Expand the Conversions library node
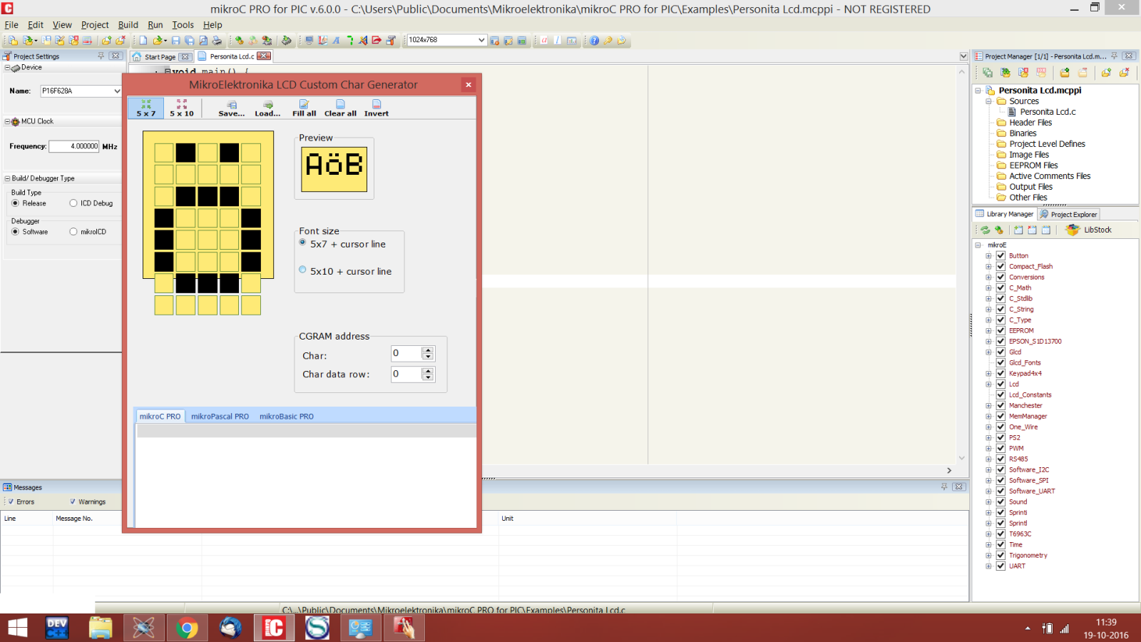1141x642 pixels. click(988, 277)
